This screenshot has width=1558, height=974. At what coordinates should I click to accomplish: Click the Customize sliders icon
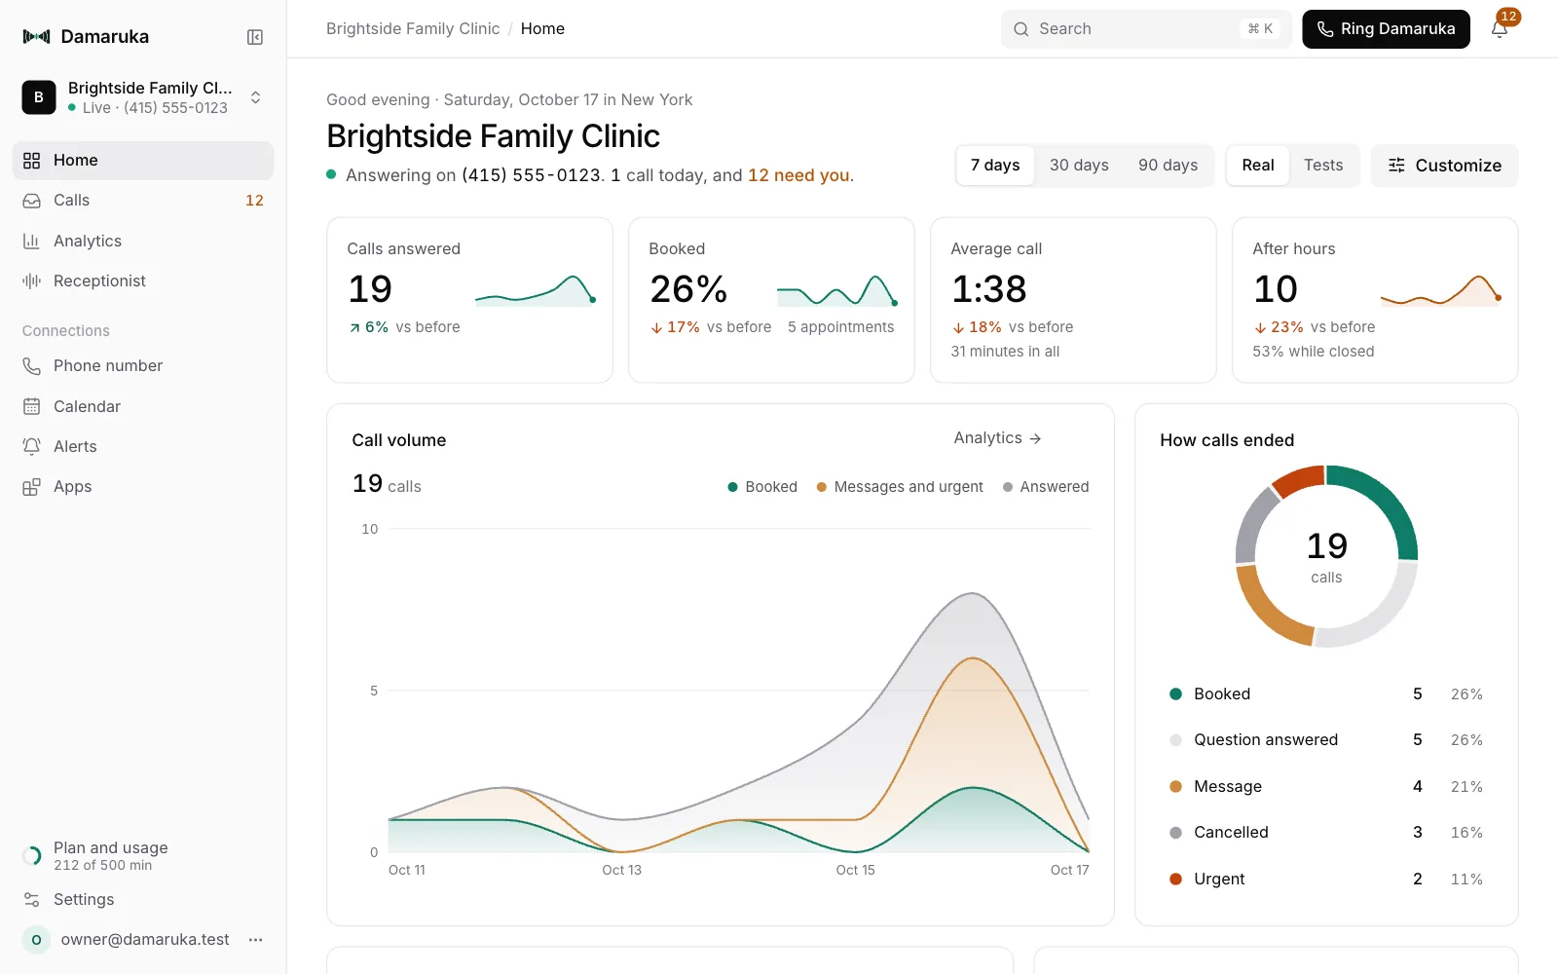tap(1396, 166)
